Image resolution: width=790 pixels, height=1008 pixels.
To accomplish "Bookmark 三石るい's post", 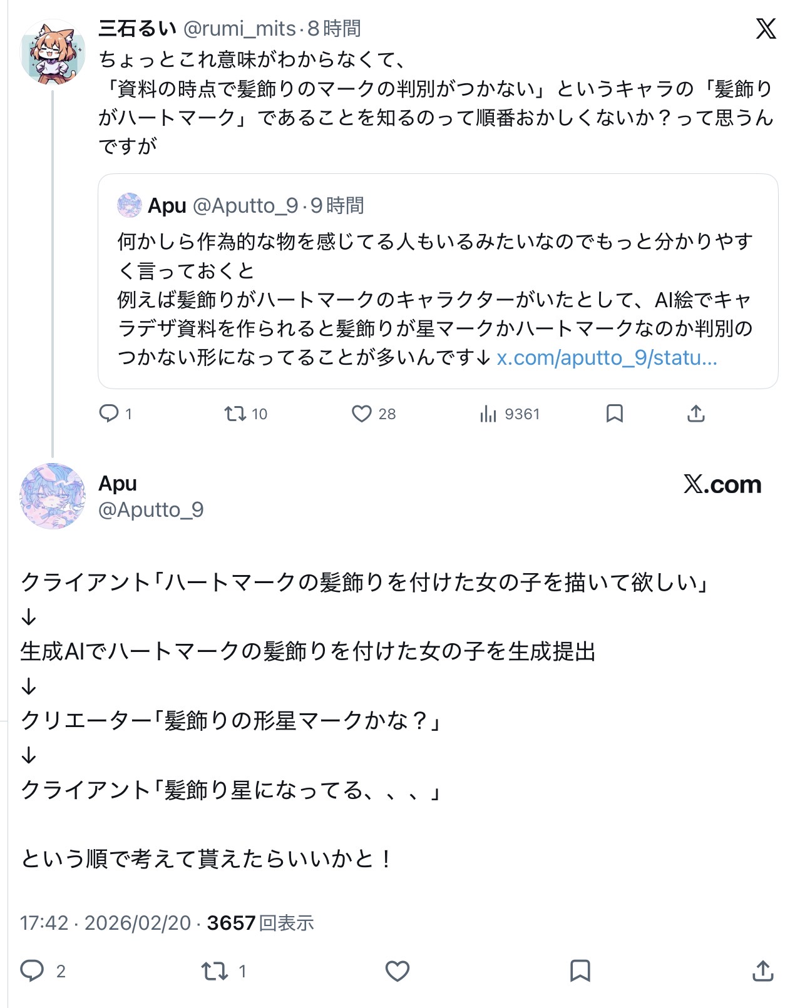I will 614,414.
